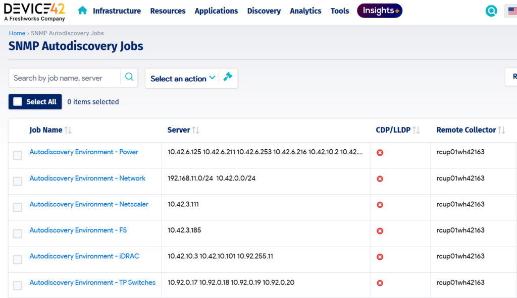This screenshot has height=298, width=517.
Task: Check the Autodiscovery Environment - Power row
Action: coord(18,155)
